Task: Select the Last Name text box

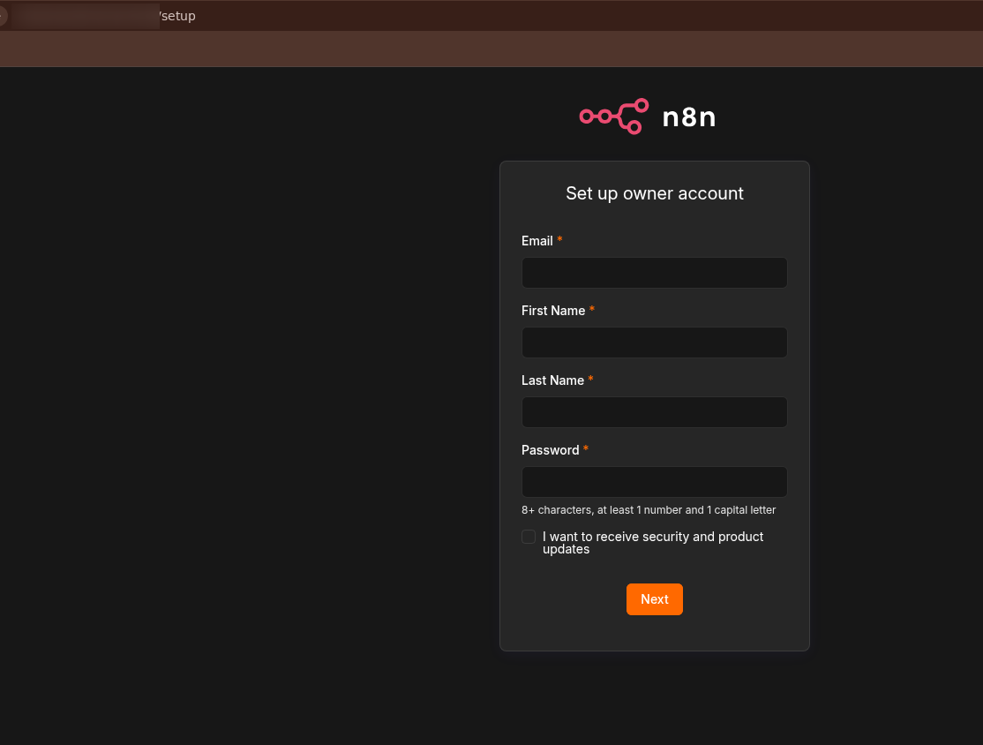Action: point(654,412)
